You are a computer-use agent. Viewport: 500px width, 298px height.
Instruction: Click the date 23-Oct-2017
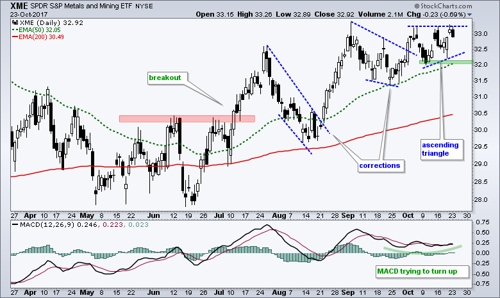(x=29, y=14)
